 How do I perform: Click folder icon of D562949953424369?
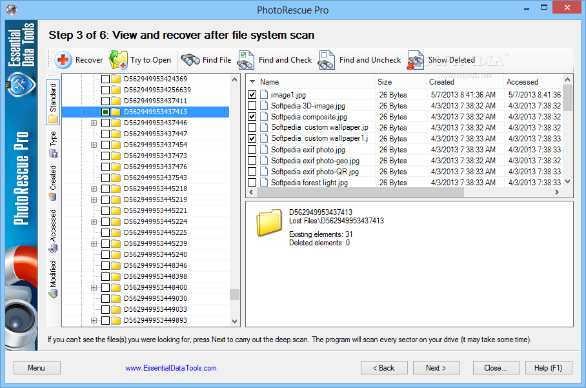[116, 79]
